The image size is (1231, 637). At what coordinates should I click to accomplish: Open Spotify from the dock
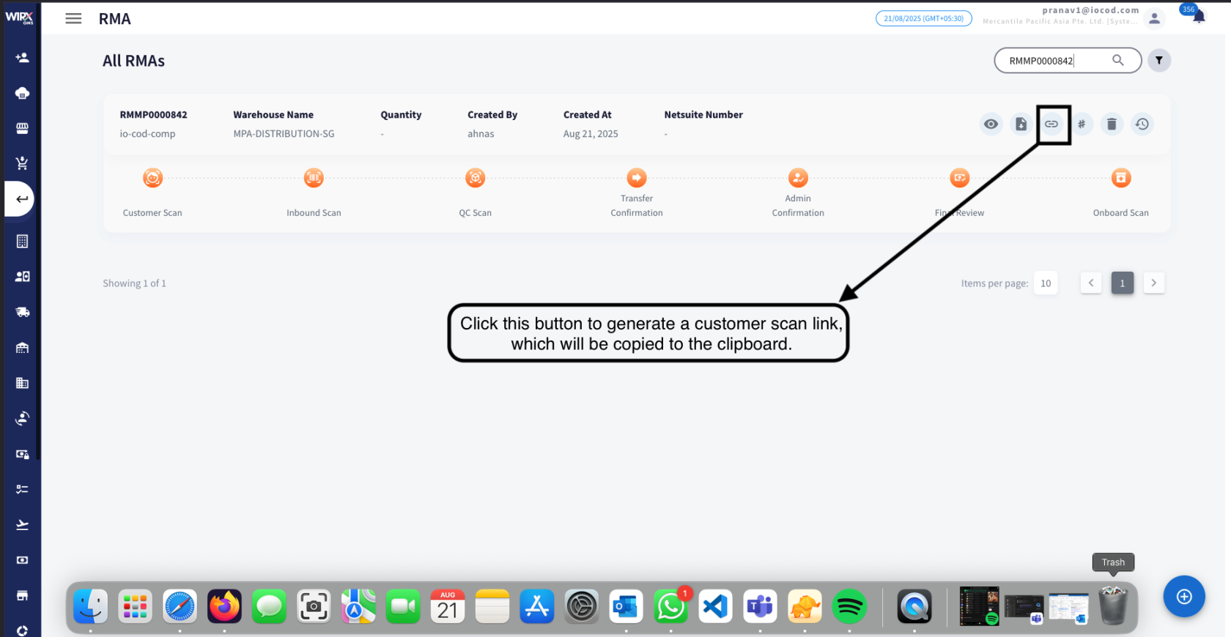[x=850, y=606]
